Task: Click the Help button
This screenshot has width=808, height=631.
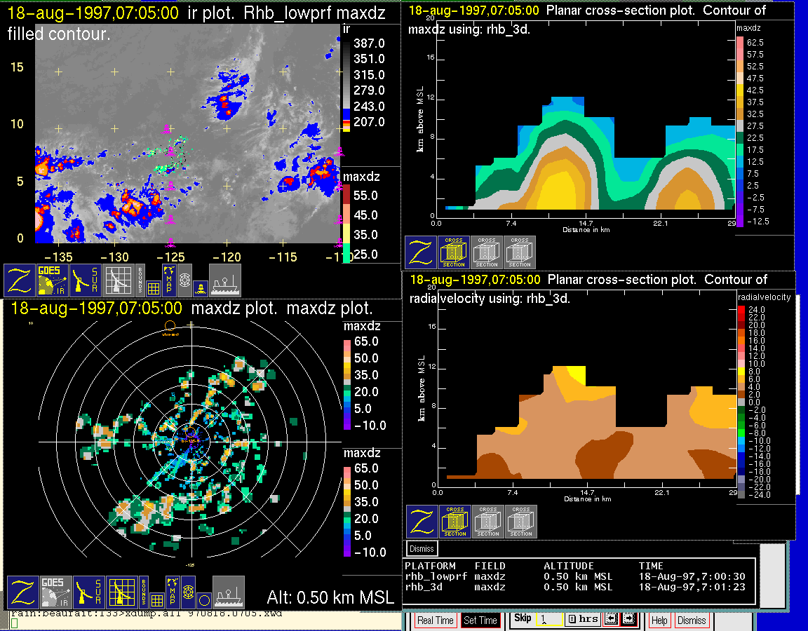Action: pos(659,620)
